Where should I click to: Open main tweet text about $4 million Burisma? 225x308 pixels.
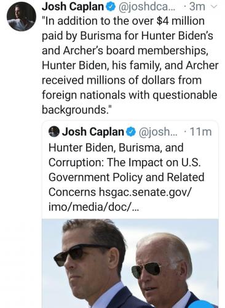point(130,65)
